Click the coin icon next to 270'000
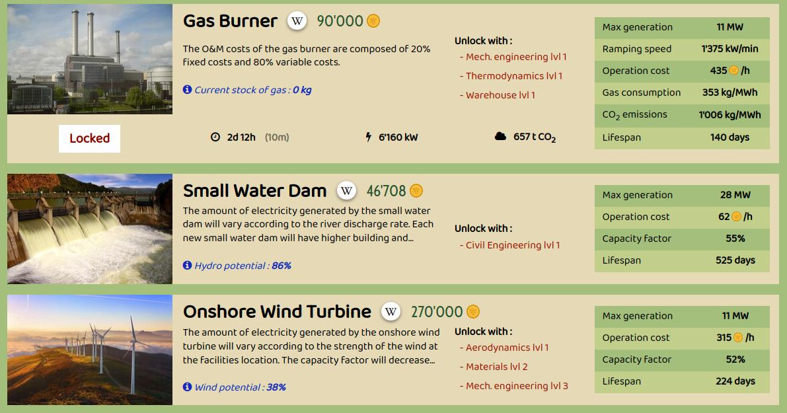Viewport: 787px width, 413px height. (473, 312)
